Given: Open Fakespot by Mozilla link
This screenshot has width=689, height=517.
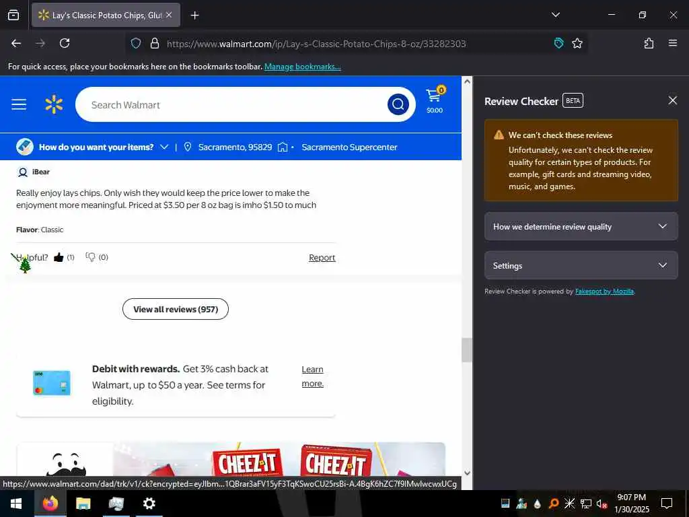Looking at the screenshot, I should click(x=605, y=291).
